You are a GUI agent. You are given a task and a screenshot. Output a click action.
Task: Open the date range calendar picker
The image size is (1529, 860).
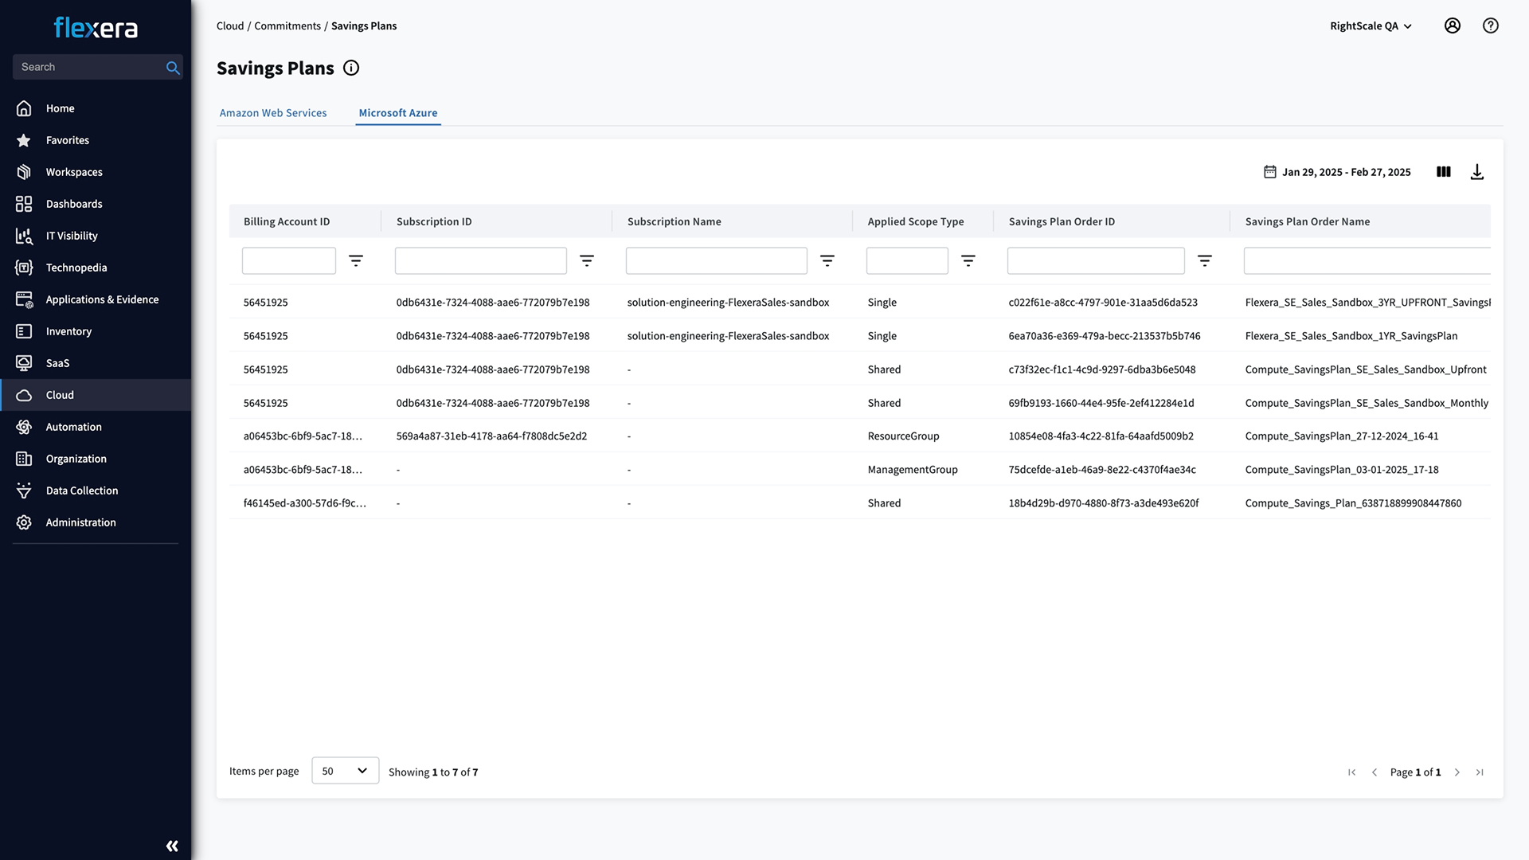click(x=1269, y=171)
